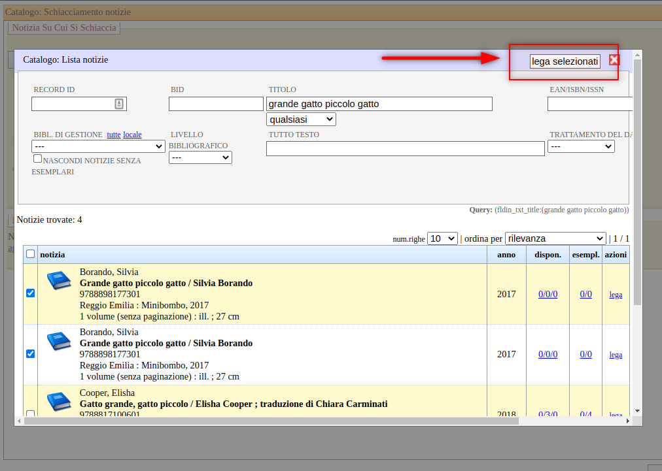Image resolution: width=662 pixels, height=471 pixels.
Task: Click the 'Notizia Su Cui Si Schiaccia' tab
Action: tap(64, 27)
